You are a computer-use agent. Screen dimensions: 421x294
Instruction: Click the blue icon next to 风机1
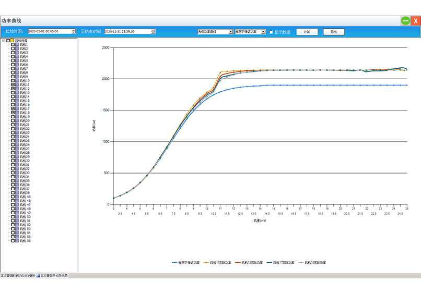click(17, 44)
